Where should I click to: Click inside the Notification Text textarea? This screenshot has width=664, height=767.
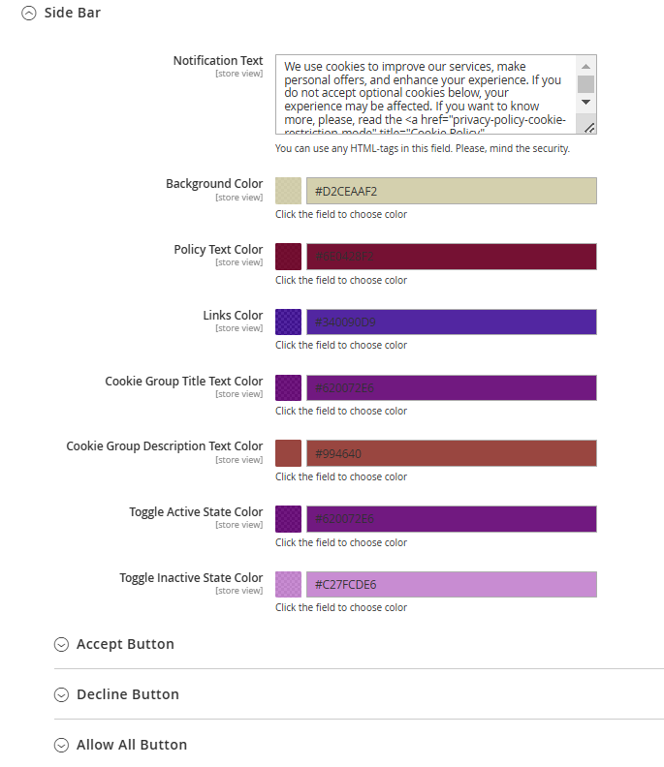click(x=425, y=94)
